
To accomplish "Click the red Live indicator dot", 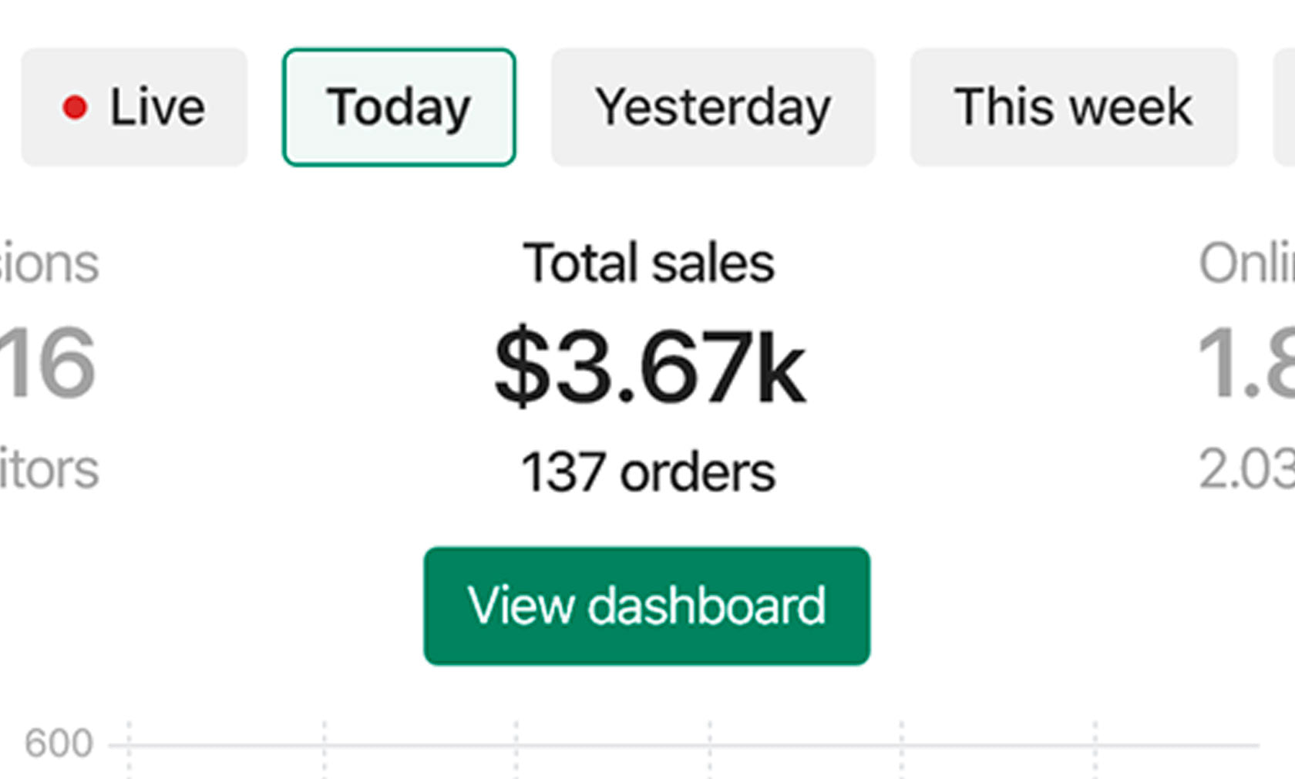I will coord(75,107).
